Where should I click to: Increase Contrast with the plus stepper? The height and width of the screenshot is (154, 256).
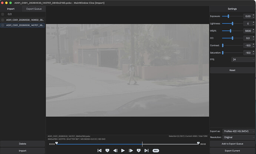pos(253,44)
